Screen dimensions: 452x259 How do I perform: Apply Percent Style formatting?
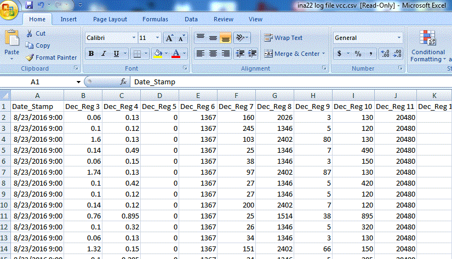click(x=358, y=54)
